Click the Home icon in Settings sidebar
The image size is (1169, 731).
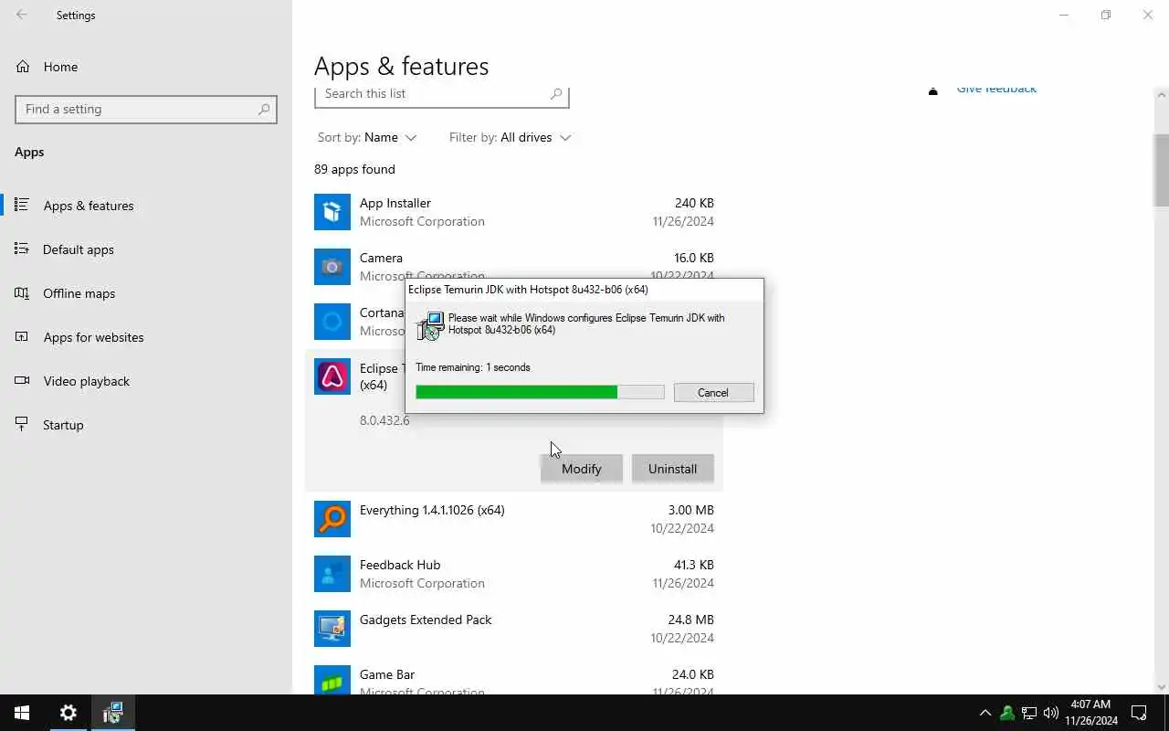[23, 67]
